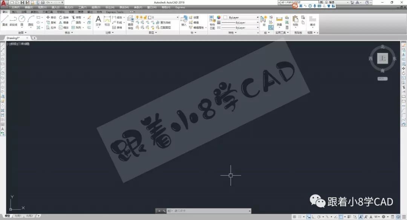
Task: Toggle grid display in status bar
Action: tap(294, 217)
